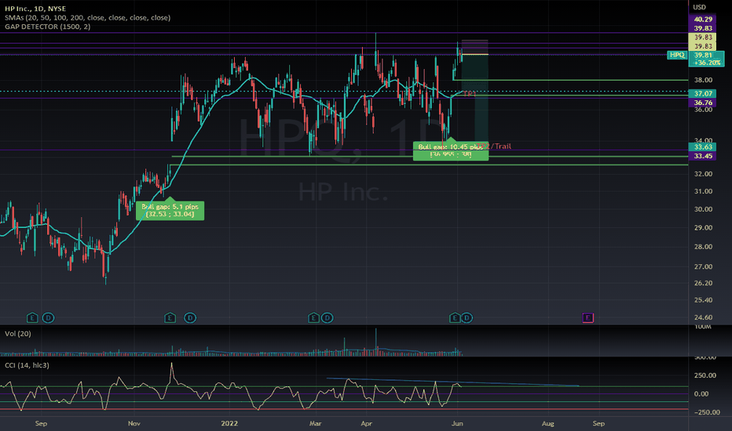Select the 39.81 current price label
The height and width of the screenshot is (431, 732).
(x=703, y=55)
